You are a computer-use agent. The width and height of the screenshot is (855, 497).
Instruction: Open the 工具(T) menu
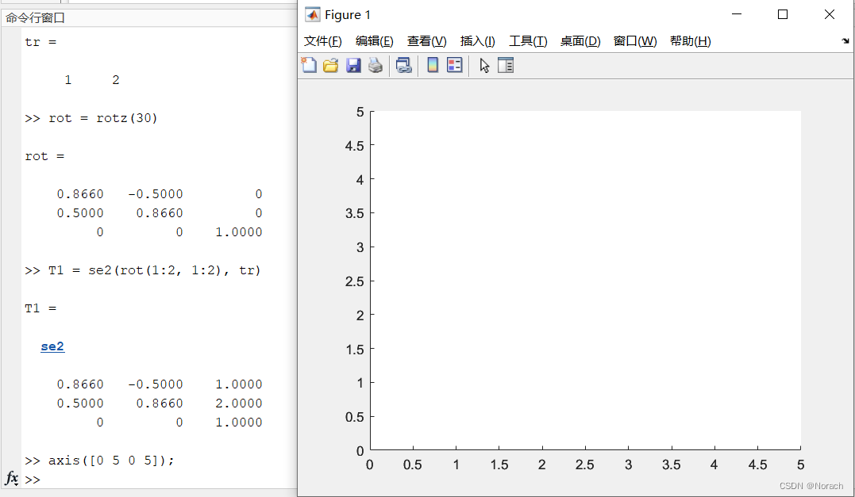coord(528,41)
